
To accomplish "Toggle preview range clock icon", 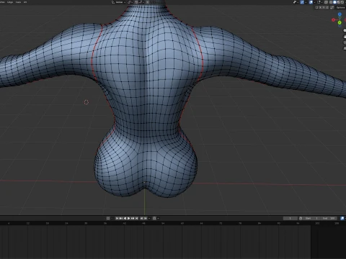I will (x=301, y=218).
